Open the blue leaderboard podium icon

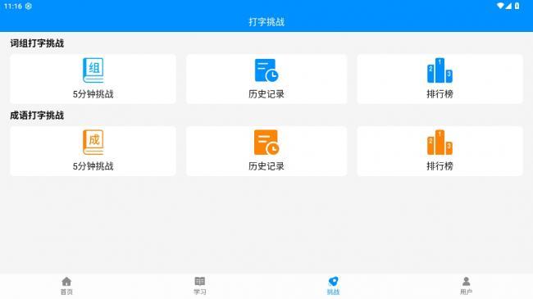click(440, 70)
